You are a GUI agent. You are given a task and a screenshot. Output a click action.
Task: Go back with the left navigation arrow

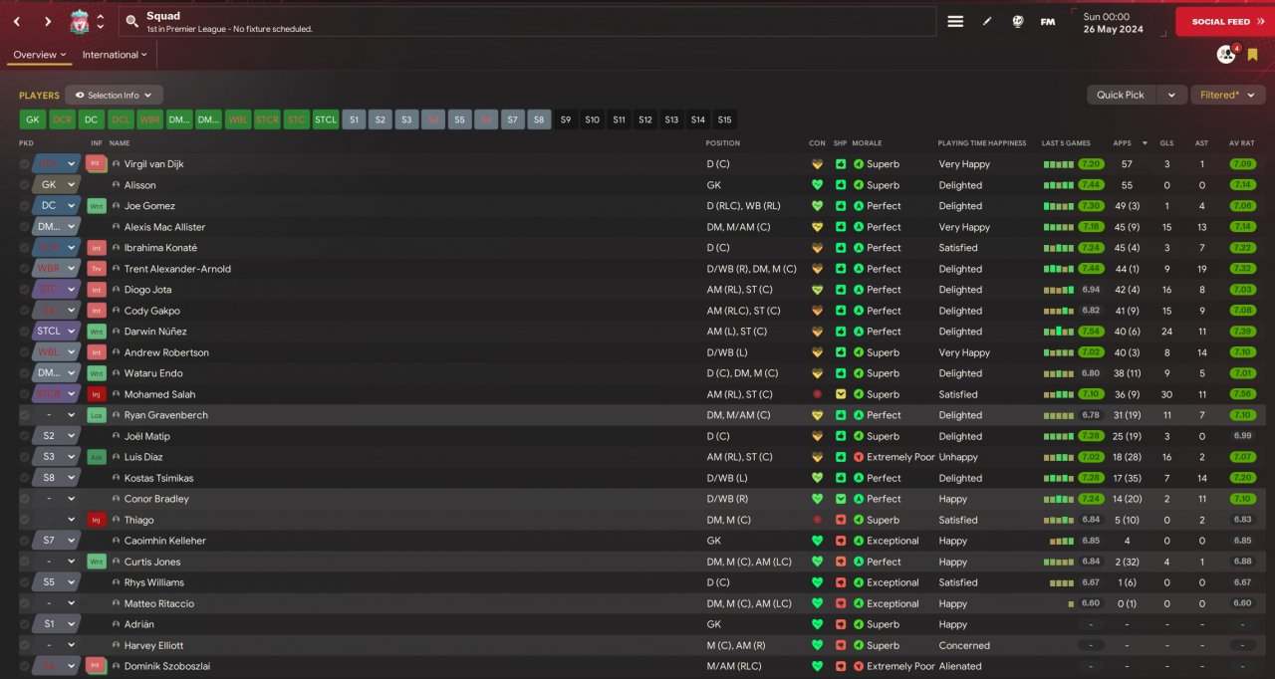tap(17, 21)
